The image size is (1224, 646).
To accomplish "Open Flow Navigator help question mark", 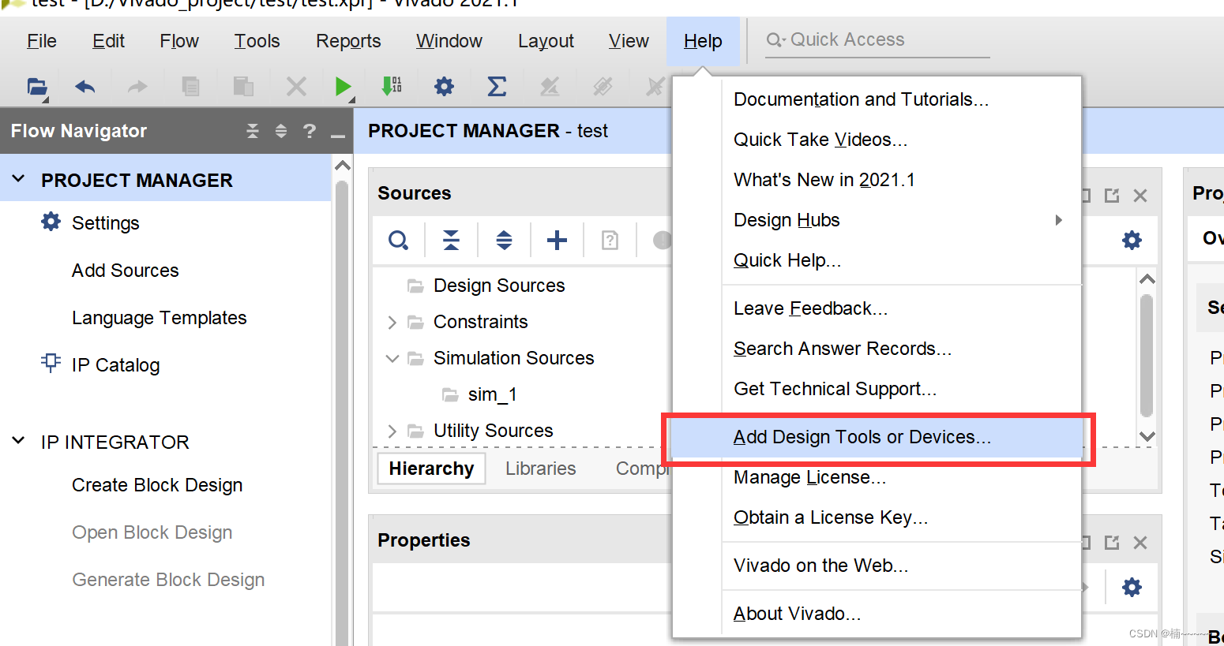I will click(x=310, y=131).
